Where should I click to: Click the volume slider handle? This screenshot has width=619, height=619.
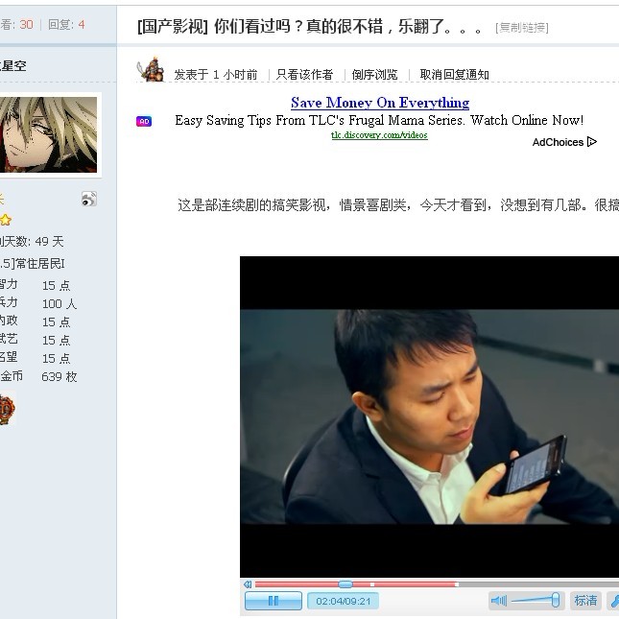(555, 600)
